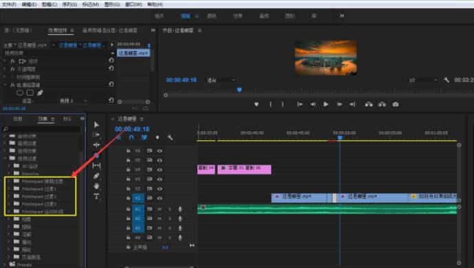Play the program monitor
The image size is (474, 268).
(326, 104)
